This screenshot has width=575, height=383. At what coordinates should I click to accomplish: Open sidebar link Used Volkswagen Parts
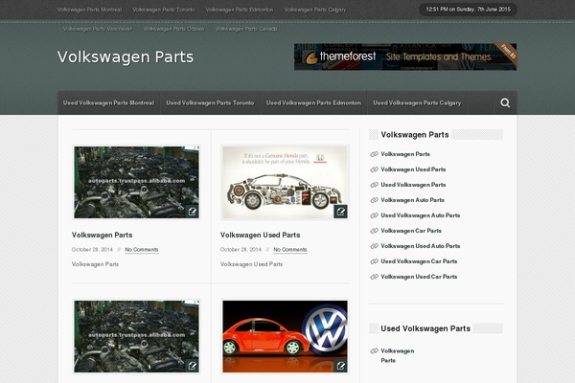[x=413, y=185]
